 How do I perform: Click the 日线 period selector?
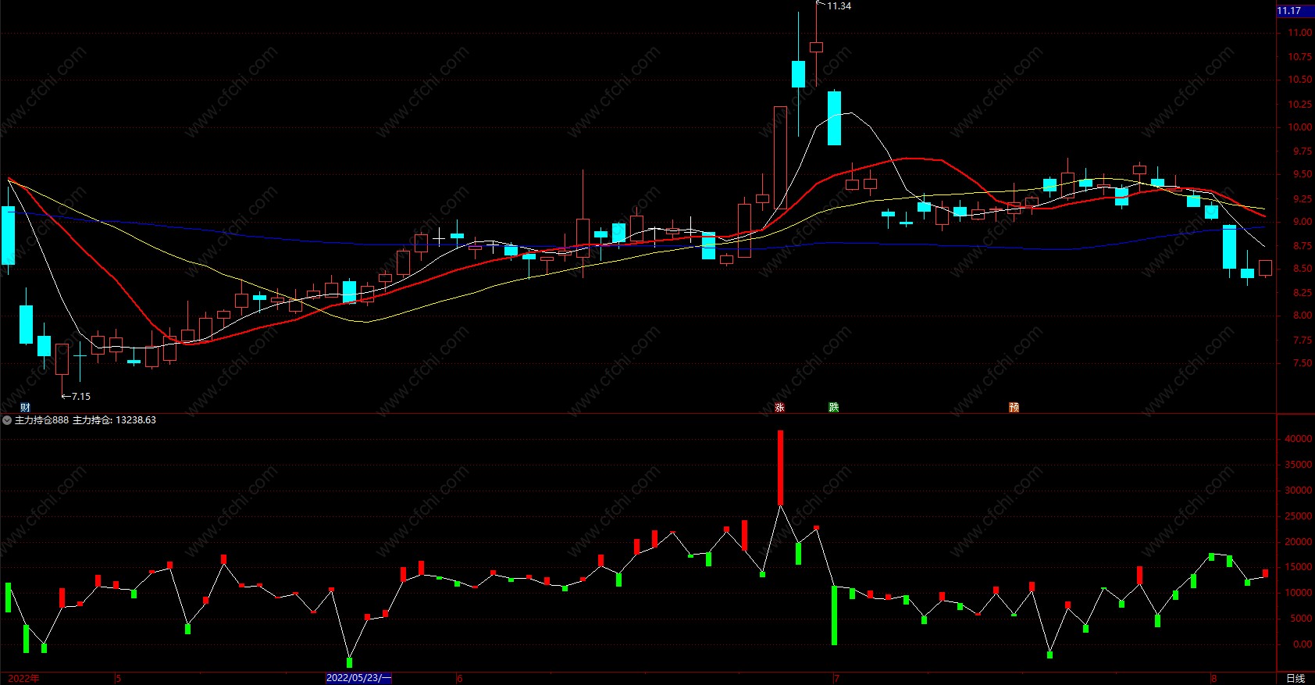[x=1295, y=678]
